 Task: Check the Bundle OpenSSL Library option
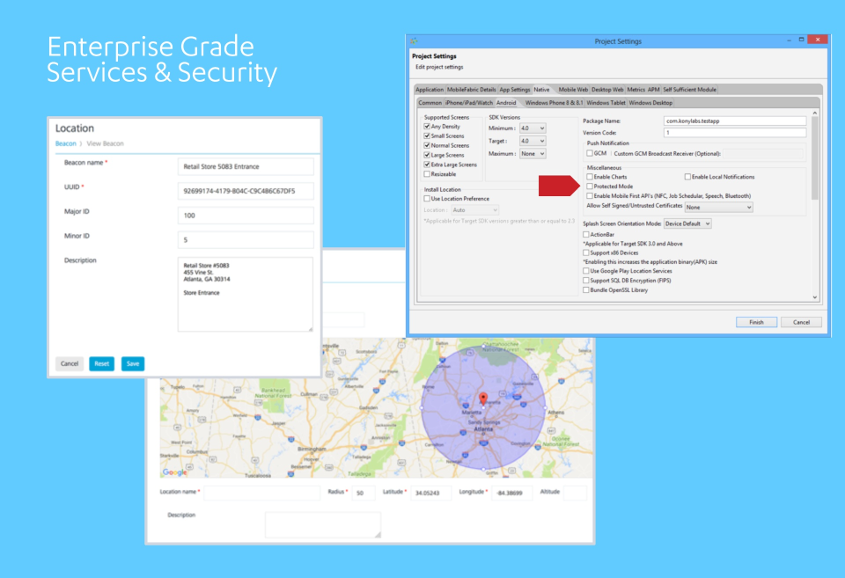coord(586,289)
